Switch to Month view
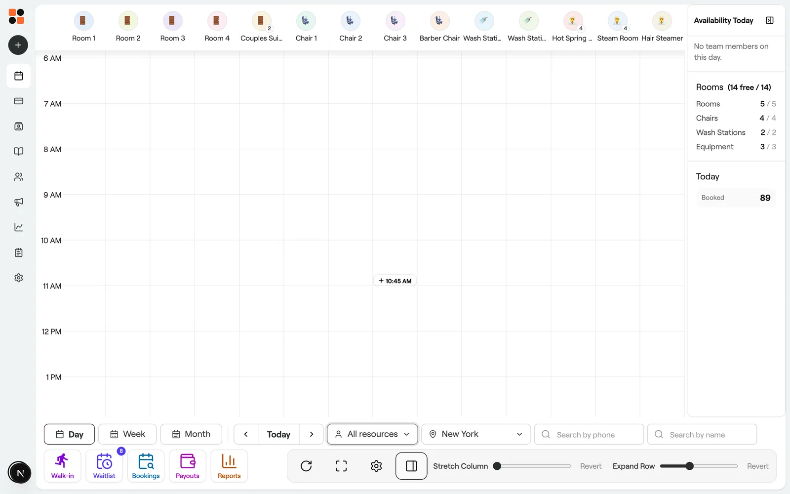The width and height of the screenshot is (790, 494). coord(191,434)
